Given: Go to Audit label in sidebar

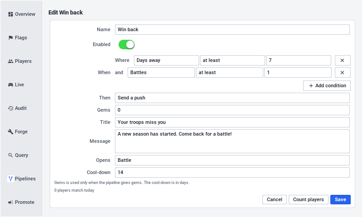Looking at the screenshot, I should point(21,108).
